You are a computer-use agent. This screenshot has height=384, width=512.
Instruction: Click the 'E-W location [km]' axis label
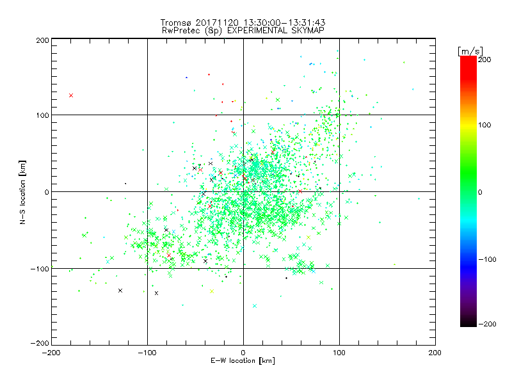(243, 360)
